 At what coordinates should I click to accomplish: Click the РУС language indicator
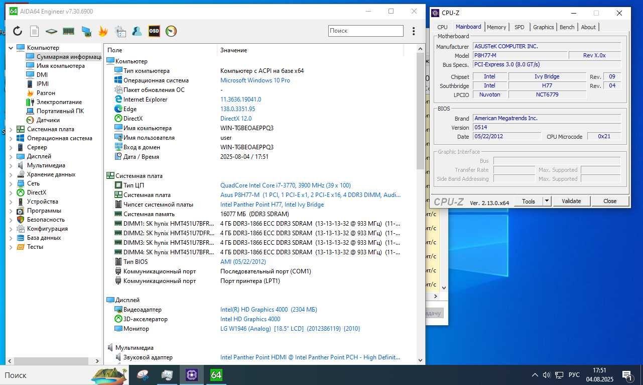pos(574,375)
